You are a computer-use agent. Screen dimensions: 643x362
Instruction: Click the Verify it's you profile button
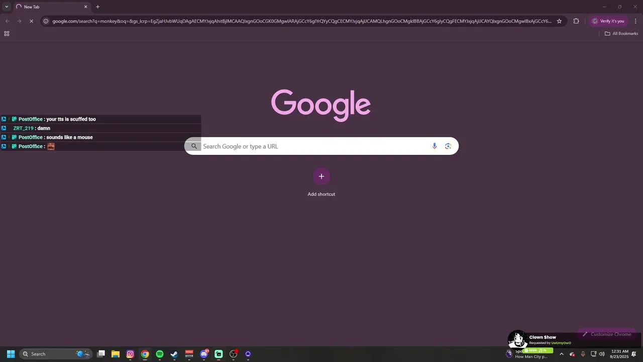pyautogui.click(x=608, y=21)
